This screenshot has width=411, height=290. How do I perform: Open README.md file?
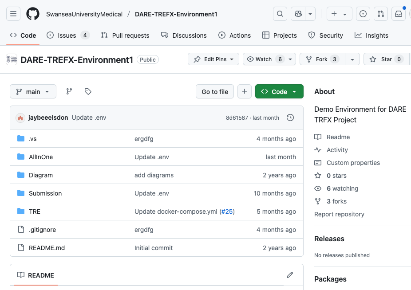pyautogui.click(x=47, y=248)
